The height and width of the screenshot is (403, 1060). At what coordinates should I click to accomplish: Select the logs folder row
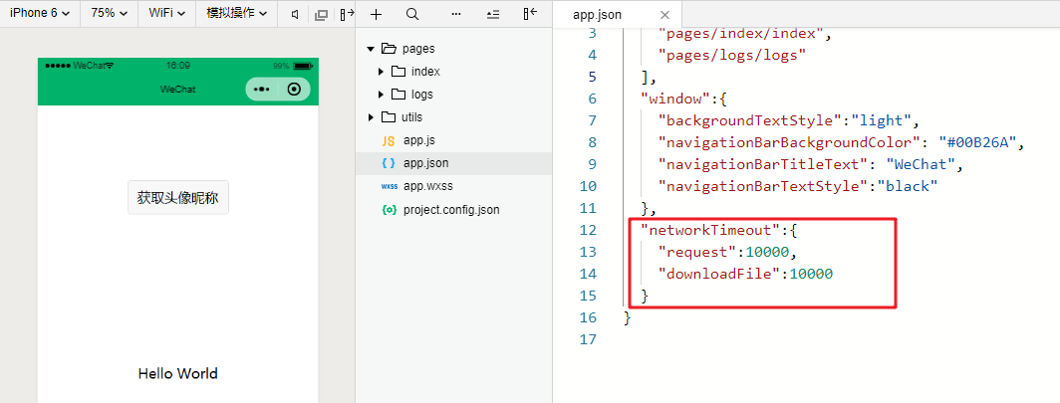(x=453, y=95)
